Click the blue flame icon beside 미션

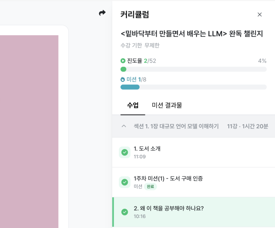123,79
